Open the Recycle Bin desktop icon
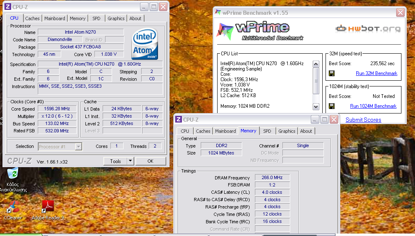The image size is (415, 236). click(13, 173)
